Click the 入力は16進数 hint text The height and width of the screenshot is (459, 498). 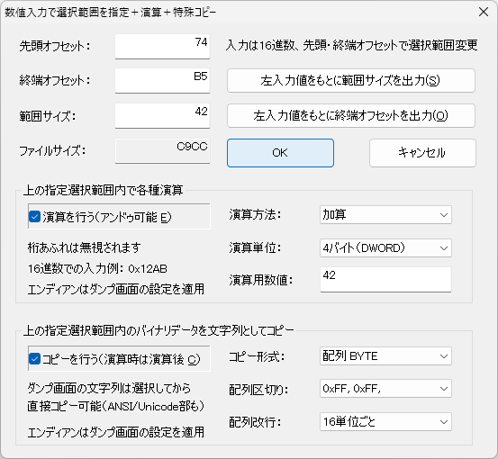click(x=351, y=45)
